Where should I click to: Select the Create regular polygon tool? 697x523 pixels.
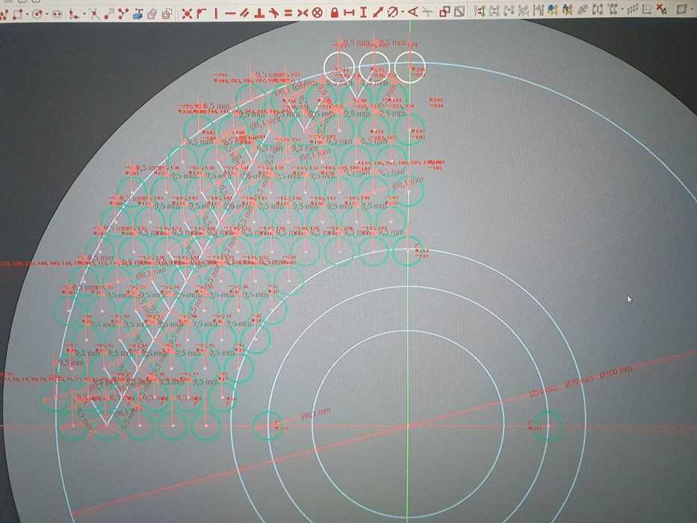click(x=37, y=13)
